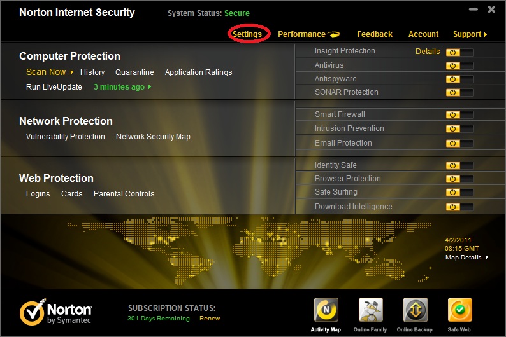This screenshot has width=506, height=337.
Task: Click the Smart Firewall label
Action: 340,114
